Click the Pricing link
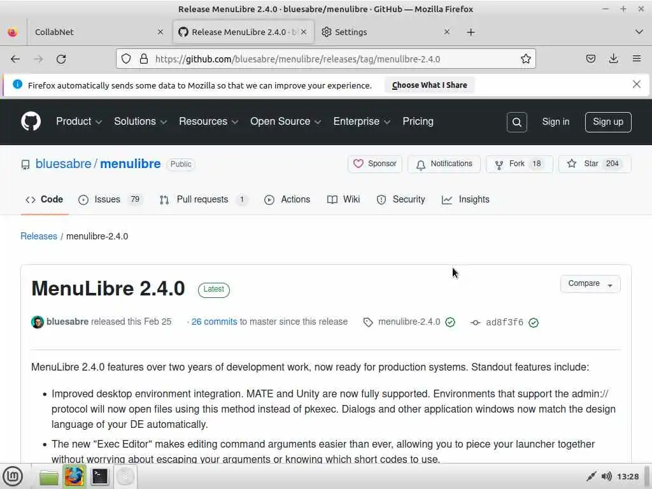Viewport: 652px width, 489px height. (x=418, y=122)
